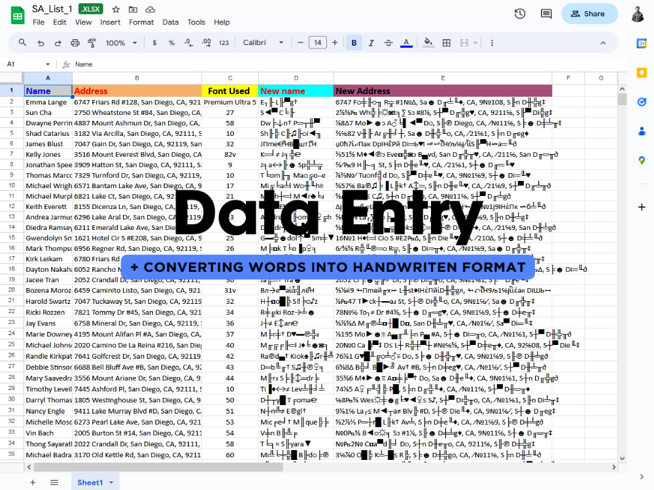
Task: Open the Tools menu
Action: pyautogui.click(x=196, y=22)
